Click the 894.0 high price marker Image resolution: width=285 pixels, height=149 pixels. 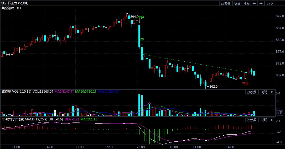coord(134,17)
